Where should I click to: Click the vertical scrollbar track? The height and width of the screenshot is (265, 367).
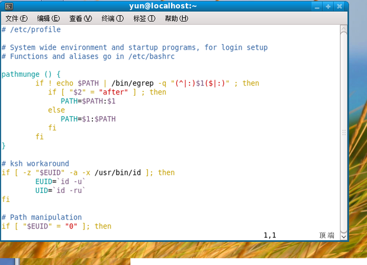click(343, 132)
